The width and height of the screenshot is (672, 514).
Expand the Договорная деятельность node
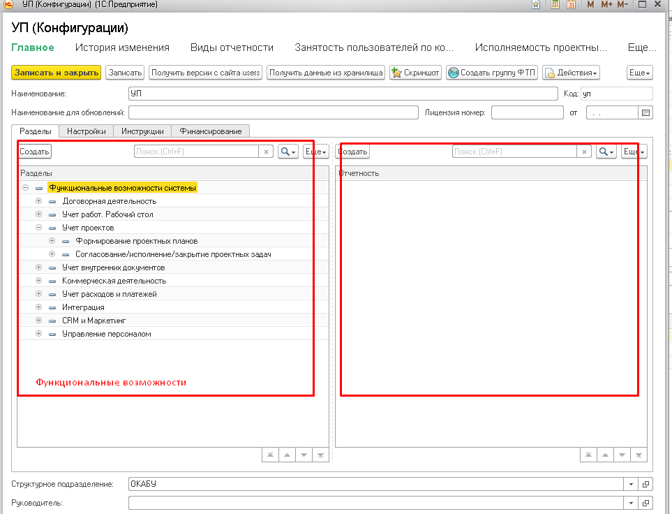click(39, 201)
